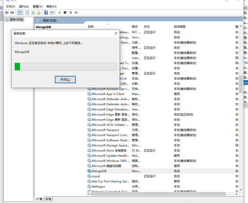Image resolution: width=248 pixels, height=203 pixels.
Task: Open the 文件(F) menu
Action: [x=10, y=6]
